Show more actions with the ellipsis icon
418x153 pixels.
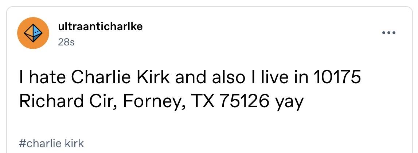[x=389, y=33]
